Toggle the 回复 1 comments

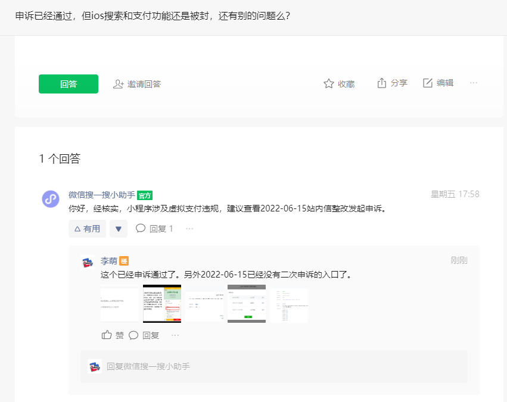pos(154,229)
